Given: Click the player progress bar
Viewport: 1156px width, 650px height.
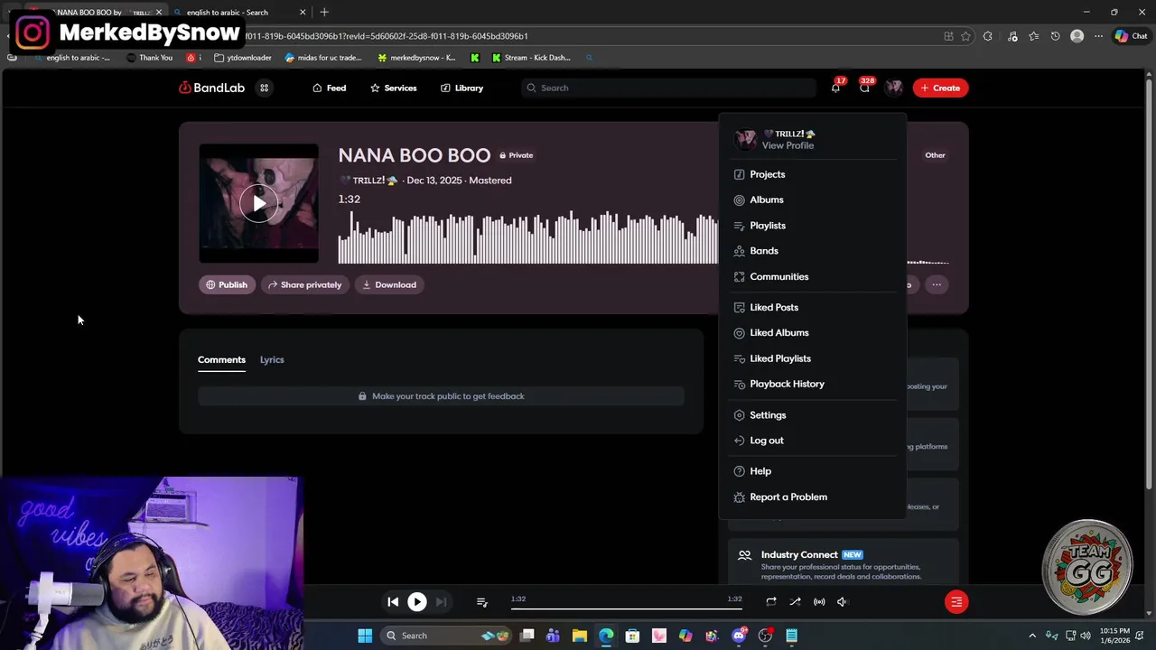Looking at the screenshot, I should pyautogui.click(x=627, y=609).
